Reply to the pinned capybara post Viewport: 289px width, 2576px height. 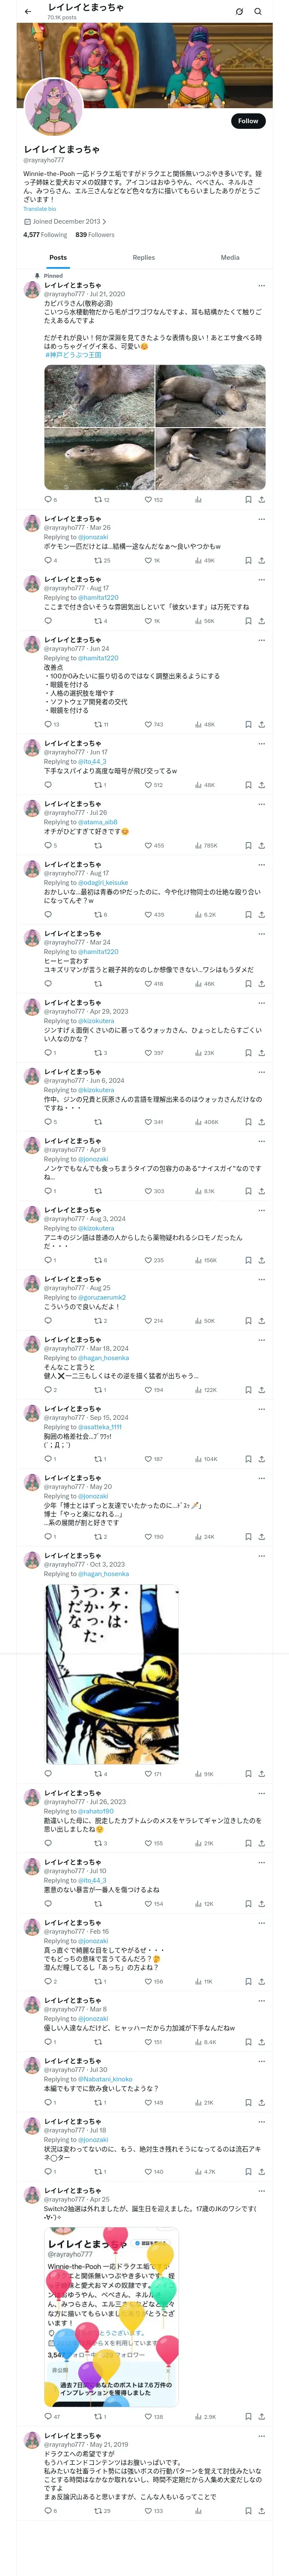coord(47,499)
